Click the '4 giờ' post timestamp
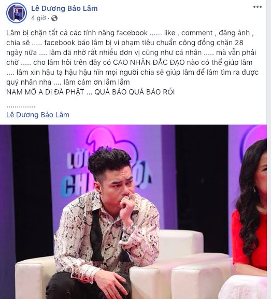 point(39,18)
